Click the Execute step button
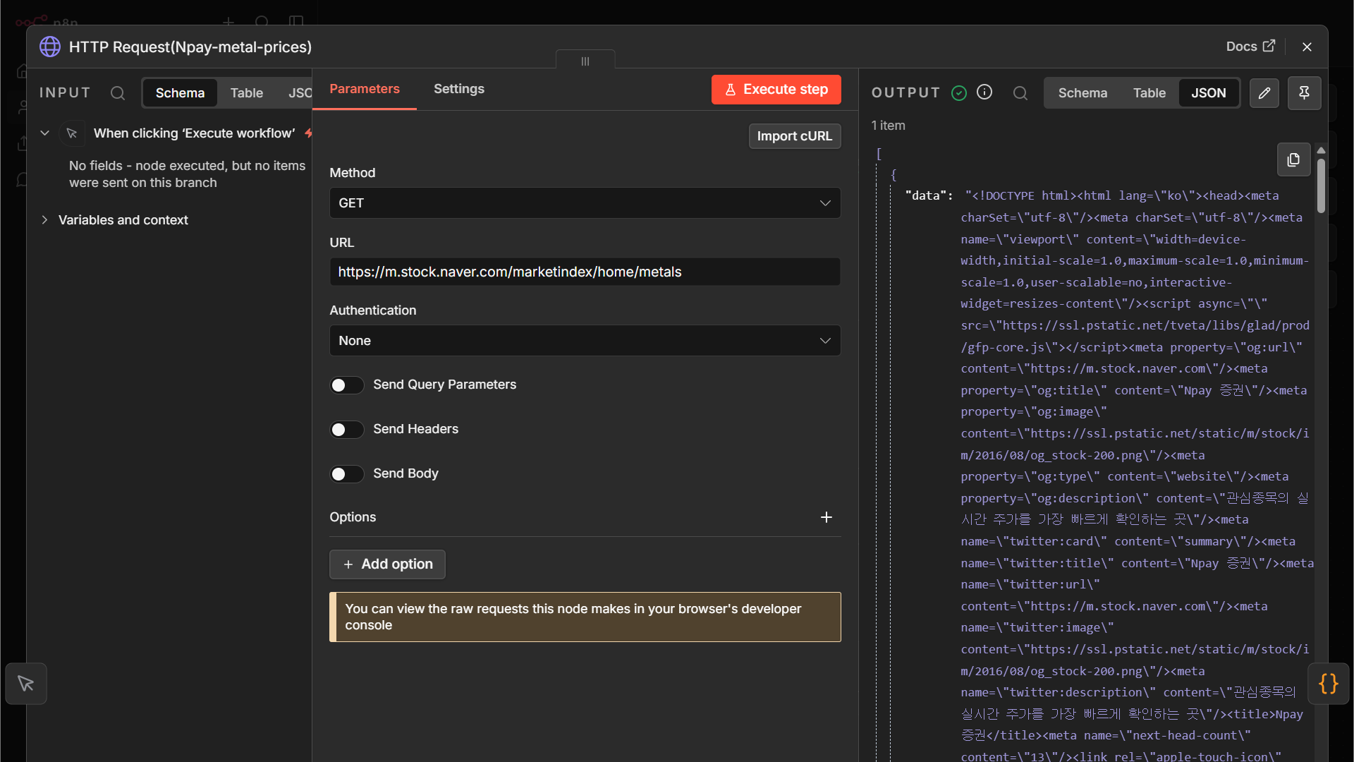 pyautogui.click(x=776, y=90)
